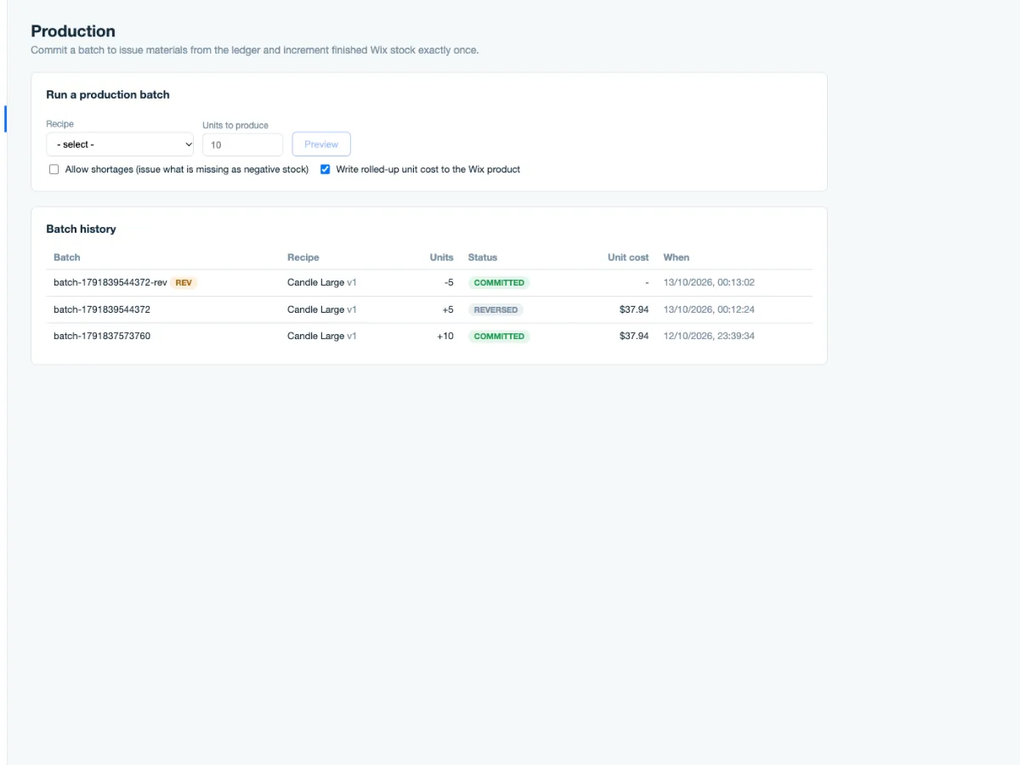
Task: Click the Production page title
Action: point(73,31)
